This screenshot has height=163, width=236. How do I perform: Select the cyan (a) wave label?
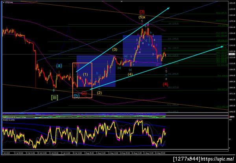[59, 65]
